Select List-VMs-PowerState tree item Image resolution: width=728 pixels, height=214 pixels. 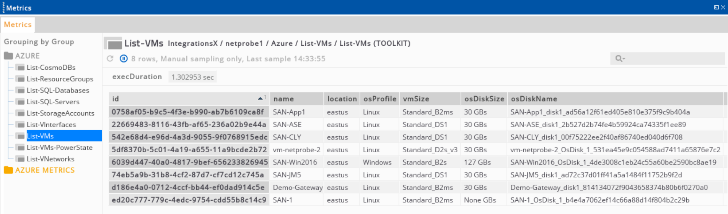click(x=60, y=147)
